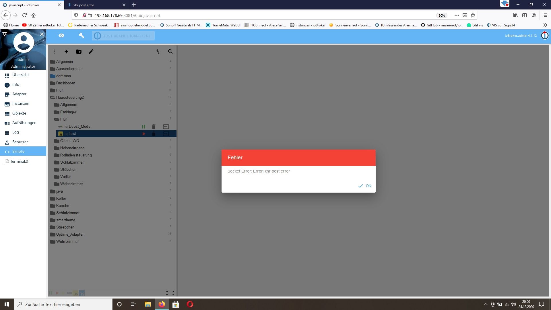Open a new browser tab
The height and width of the screenshot is (310, 551).
click(134, 5)
